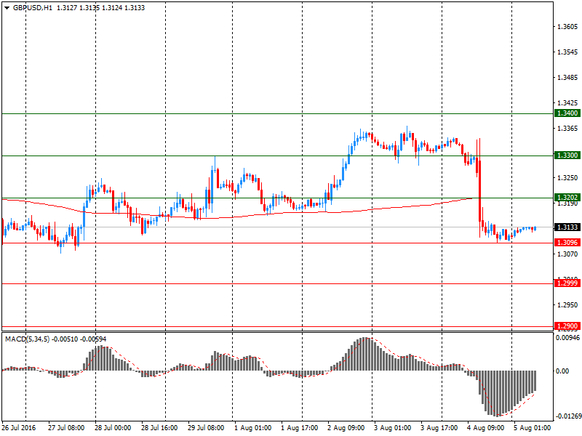The image size is (582, 436).
Task: Click the 1.3300 green level price label
Action: point(567,155)
